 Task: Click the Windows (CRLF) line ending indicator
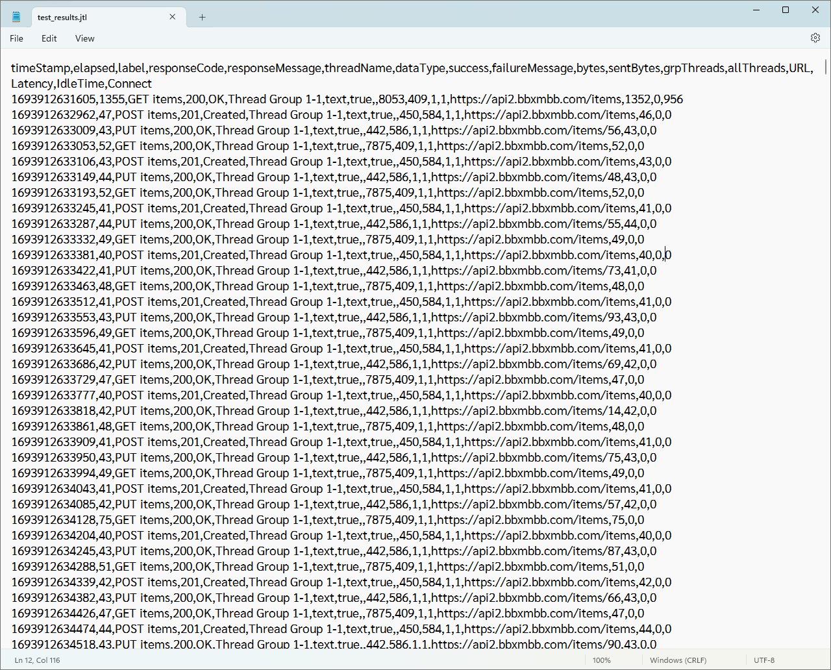click(678, 660)
